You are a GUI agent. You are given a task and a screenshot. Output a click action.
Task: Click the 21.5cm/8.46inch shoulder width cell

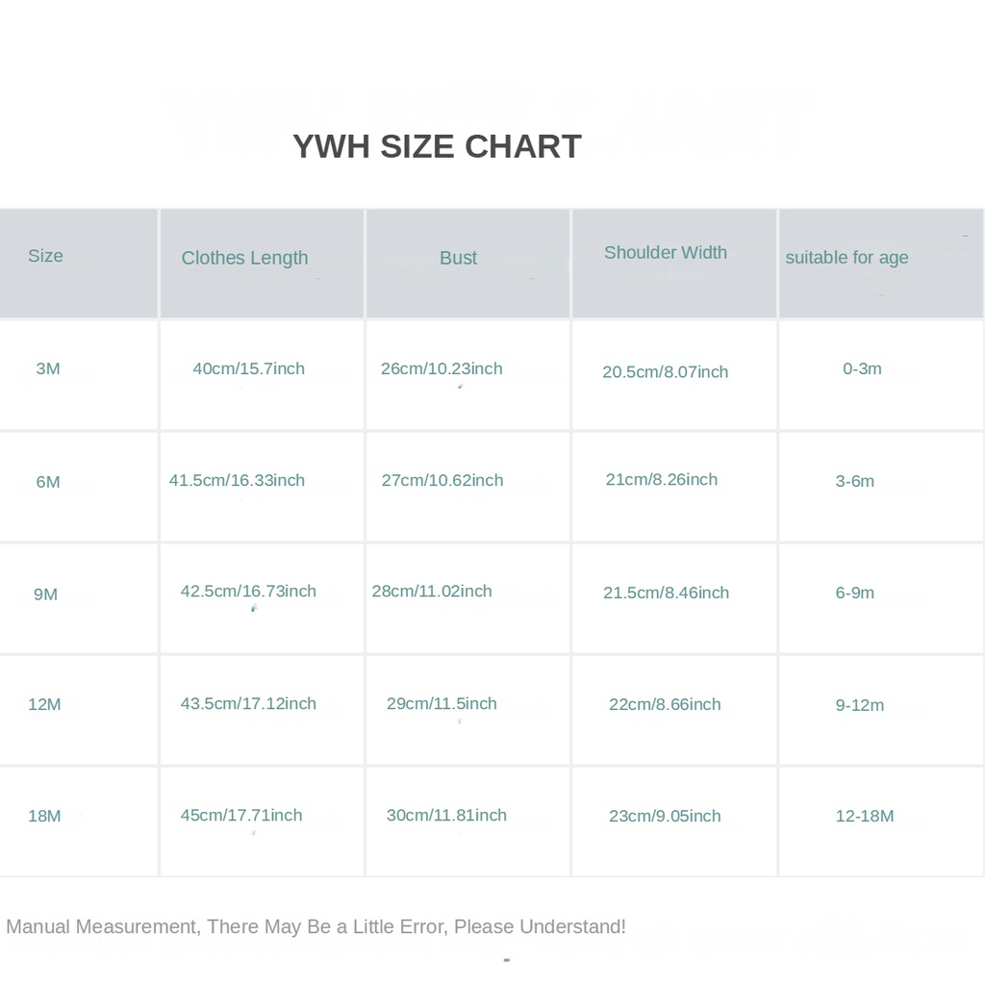666,593
